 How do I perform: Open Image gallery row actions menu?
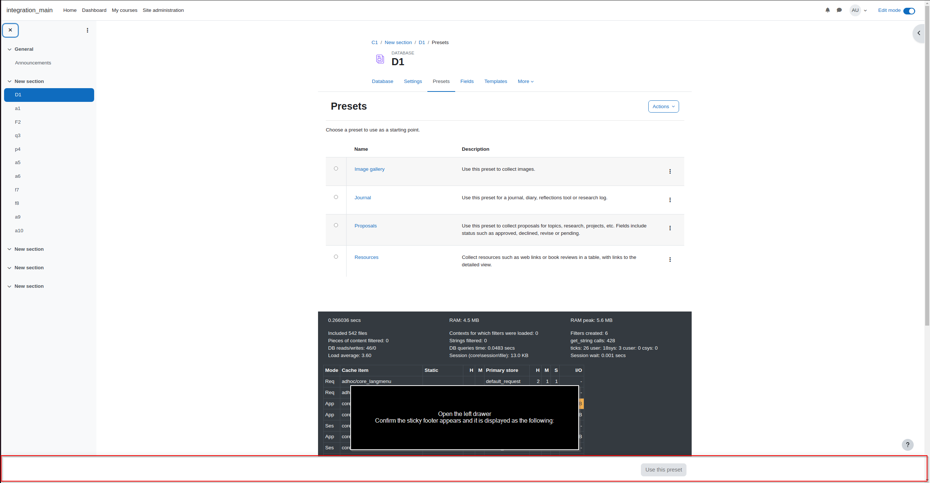[670, 171]
